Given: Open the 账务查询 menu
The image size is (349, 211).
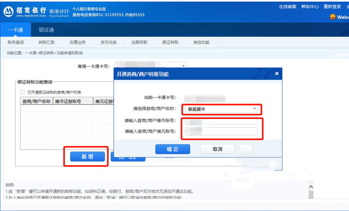Looking at the screenshot, I should click(x=16, y=42).
